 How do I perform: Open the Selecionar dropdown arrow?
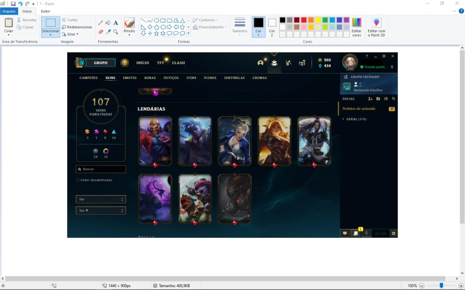pyautogui.click(x=50, y=35)
